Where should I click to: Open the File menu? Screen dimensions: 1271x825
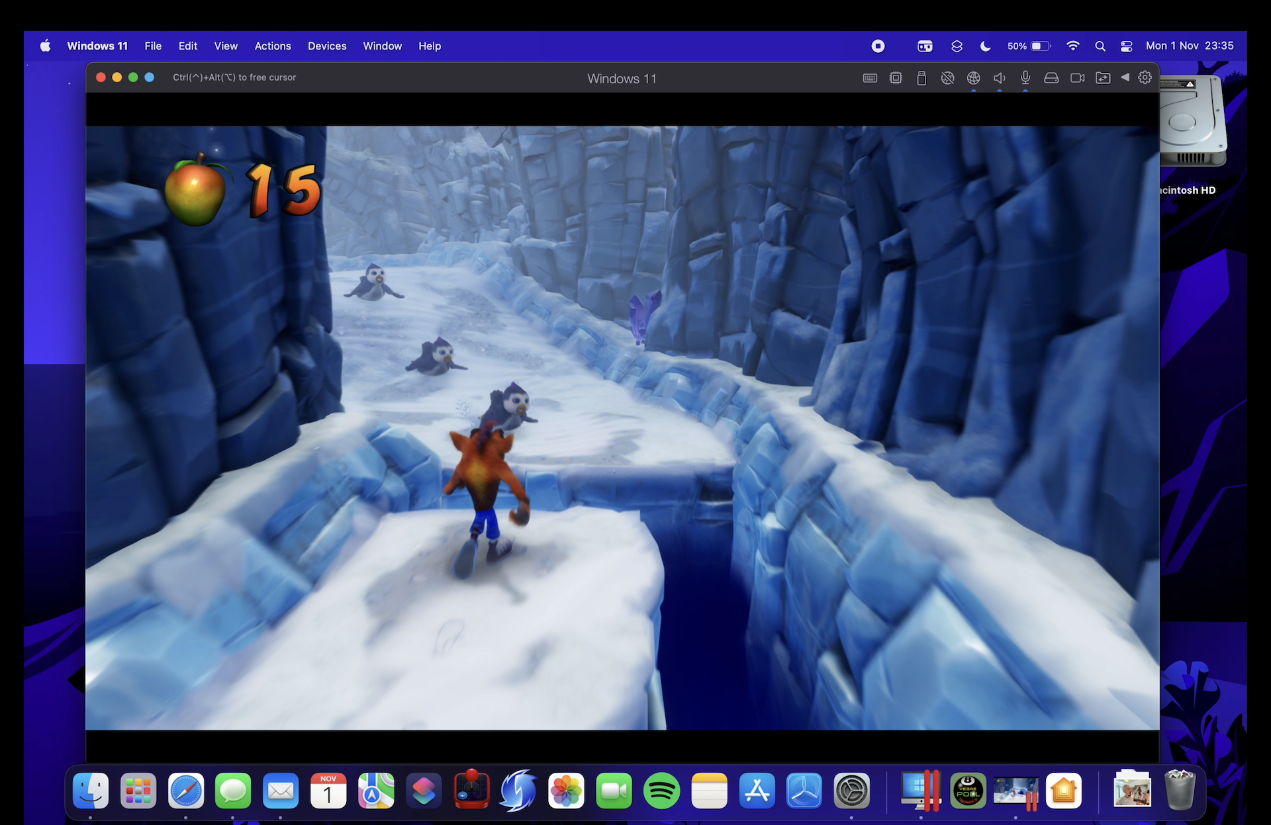[153, 46]
